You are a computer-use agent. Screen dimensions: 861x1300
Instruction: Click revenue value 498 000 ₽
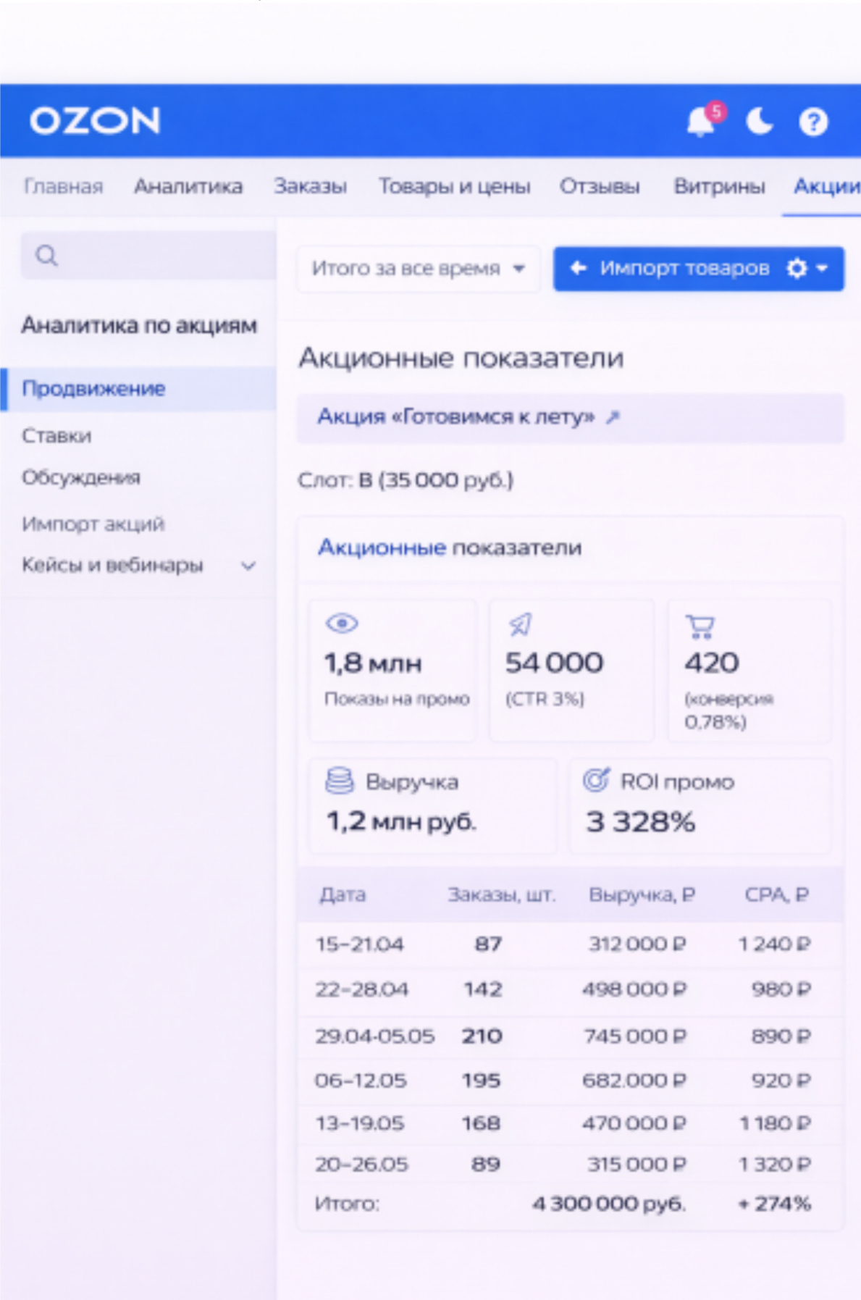(635, 989)
